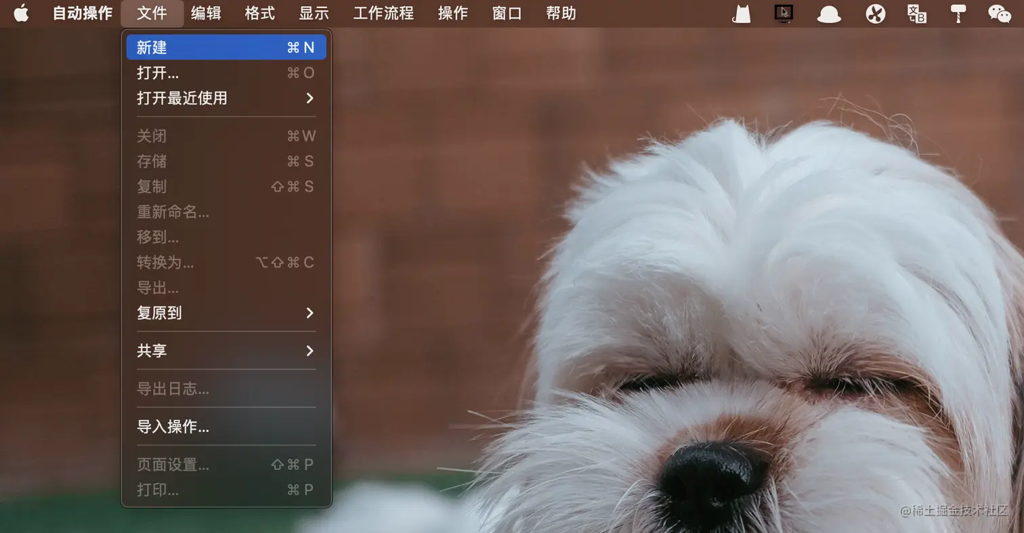The width and height of the screenshot is (1024, 533).
Task: Choose 打开... from the file menu
Action: pyautogui.click(x=226, y=72)
